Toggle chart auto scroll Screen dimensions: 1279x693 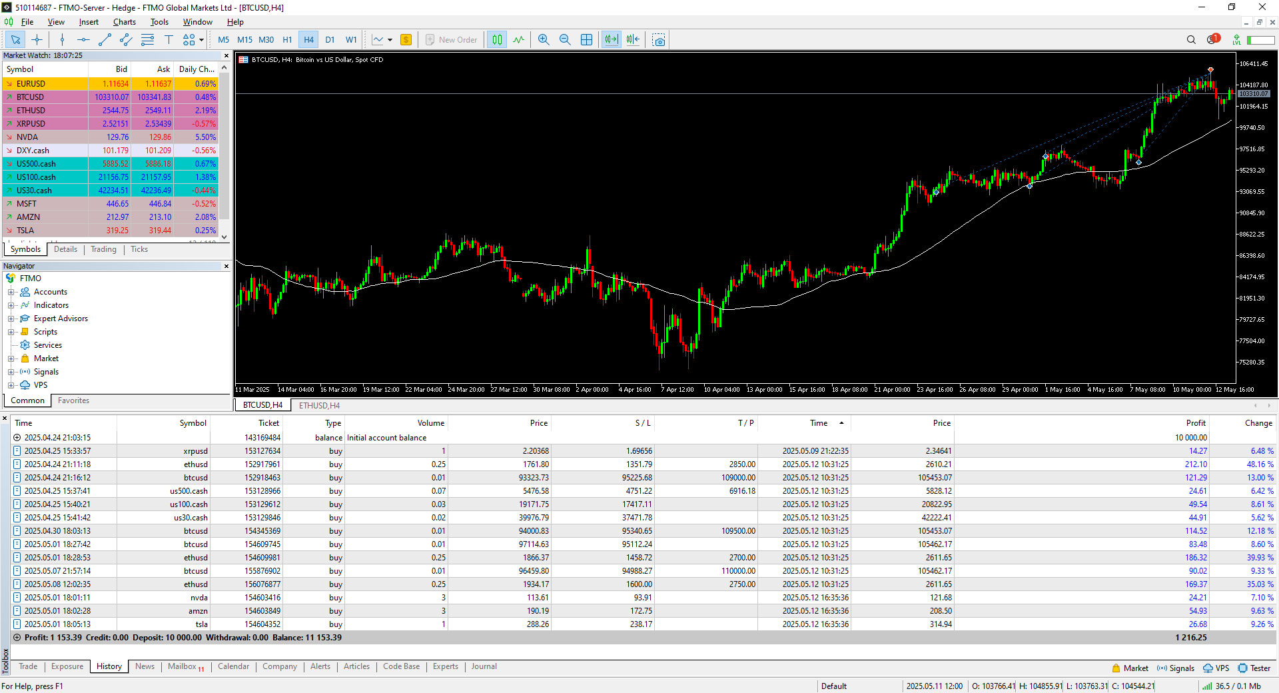click(x=611, y=40)
